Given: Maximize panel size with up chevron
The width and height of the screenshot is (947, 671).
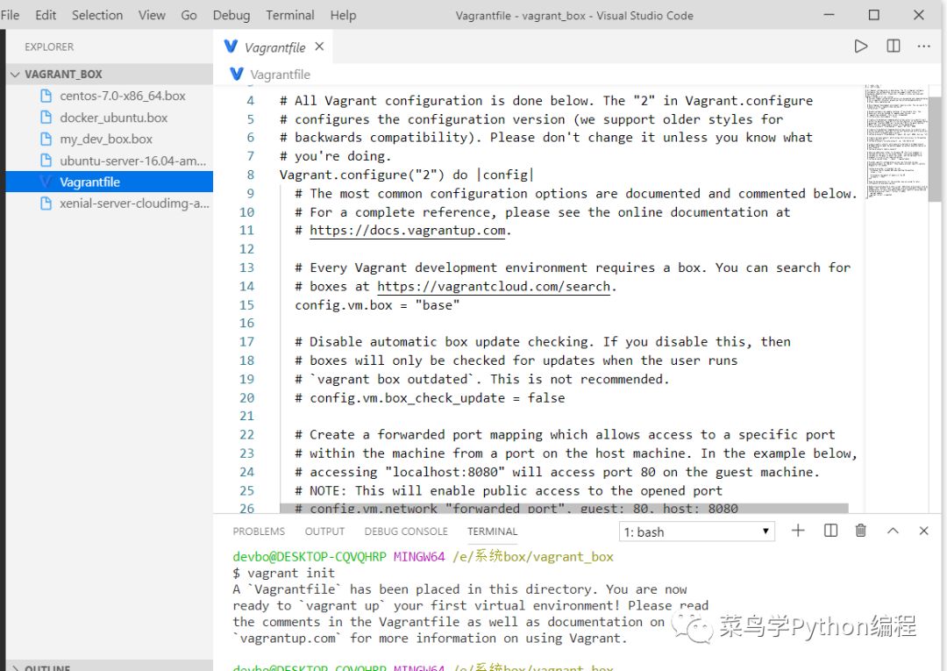Looking at the screenshot, I should pos(893,531).
